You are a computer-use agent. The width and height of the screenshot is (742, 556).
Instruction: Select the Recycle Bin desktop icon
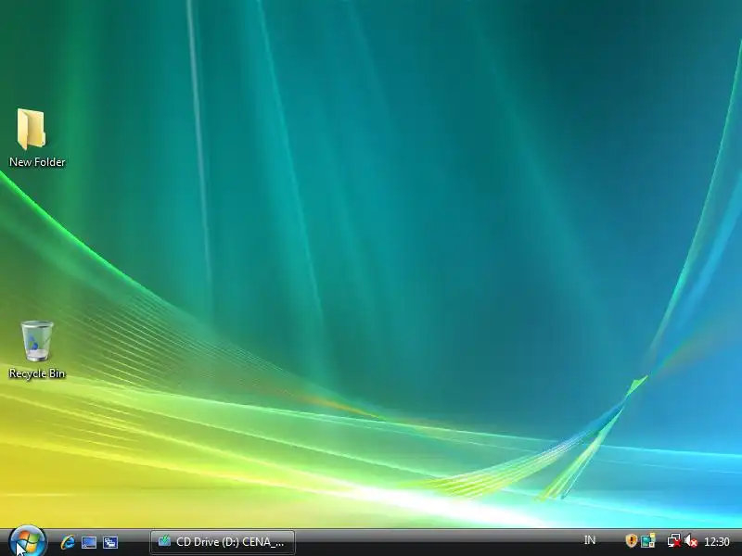pos(37,350)
